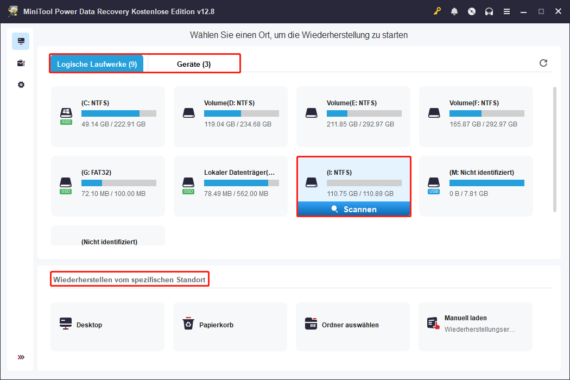Select the C: NTFS drive card
This screenshot has width=570, height=380.
coord(107,116)
